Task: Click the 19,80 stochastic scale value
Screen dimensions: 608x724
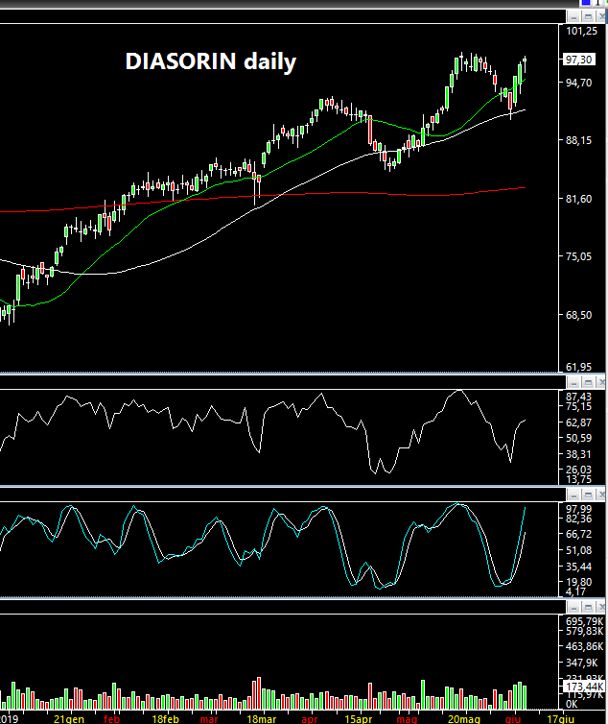Action: [578, 582]
